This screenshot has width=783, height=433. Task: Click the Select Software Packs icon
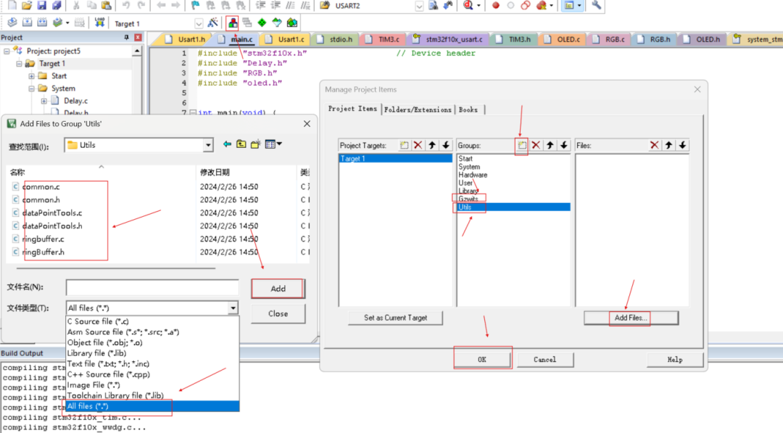pyautogui.click(x=277, y=23)
